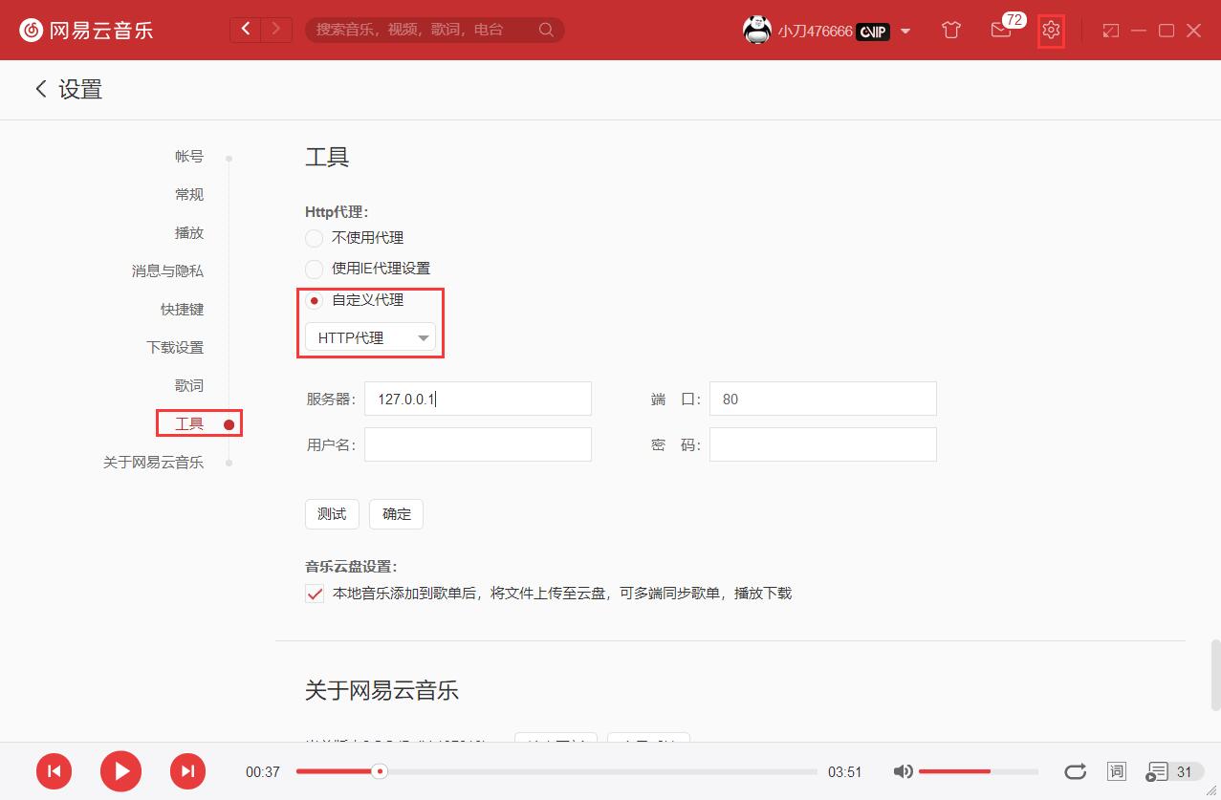Go back from 设置 page

tap(41, 89)
